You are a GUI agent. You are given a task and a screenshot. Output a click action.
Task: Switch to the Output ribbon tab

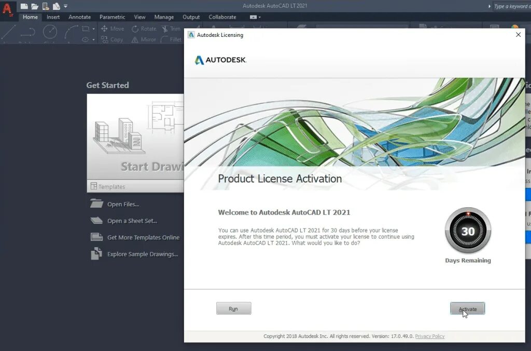pyautogui.click(x=191, y=17)
